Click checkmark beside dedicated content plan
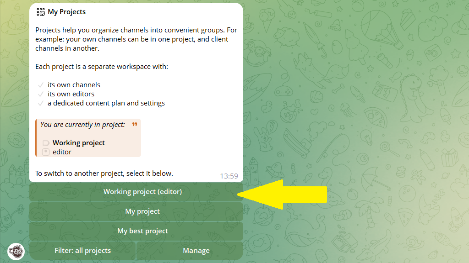The width and height of the screenshot is (469, 263). (41, 104)
